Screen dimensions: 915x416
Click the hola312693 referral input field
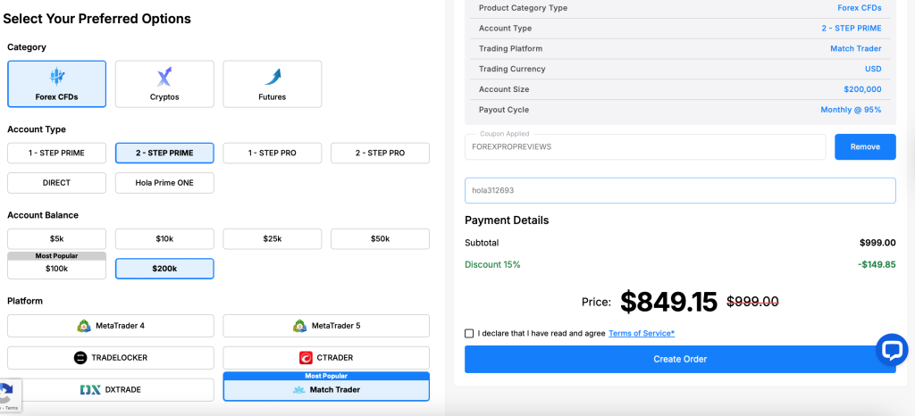(680, 190)
